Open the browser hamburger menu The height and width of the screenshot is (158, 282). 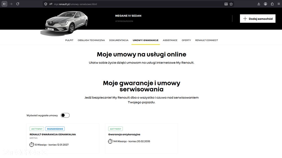point(279,4)
